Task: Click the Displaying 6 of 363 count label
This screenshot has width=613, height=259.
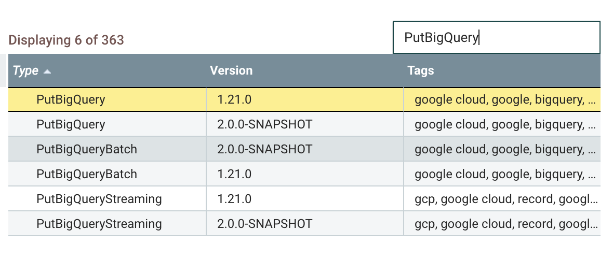Action: (x=66, y=40)
